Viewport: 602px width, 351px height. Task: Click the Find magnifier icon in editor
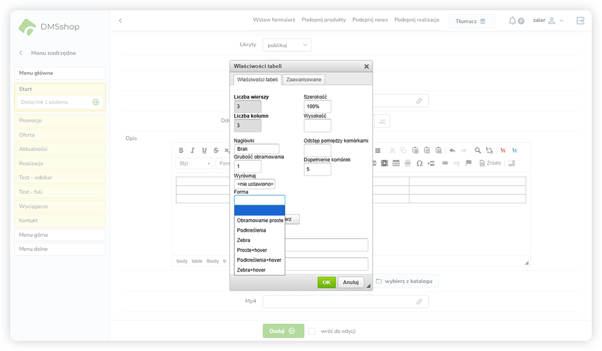(478, 151)
